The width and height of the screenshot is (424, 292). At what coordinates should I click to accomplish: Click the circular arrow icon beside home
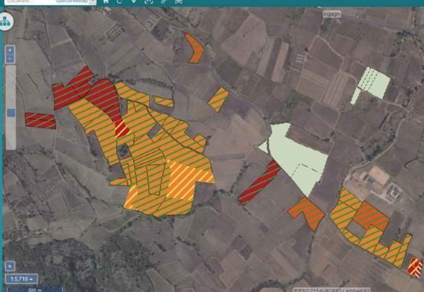(x=120, y=2)
